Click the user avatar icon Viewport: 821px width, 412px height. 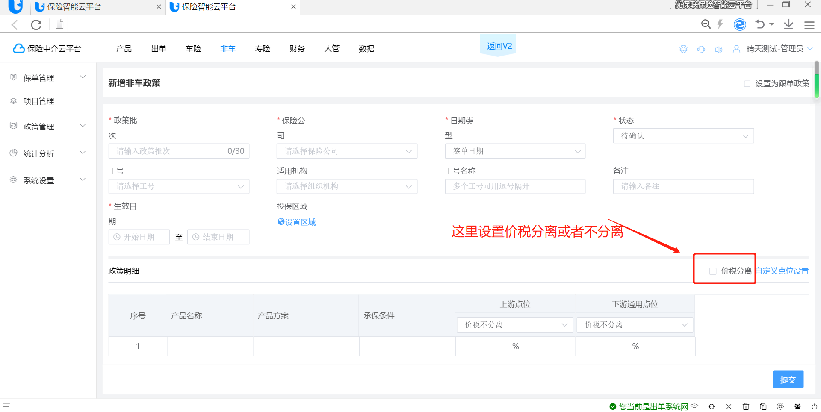point(736,49)
